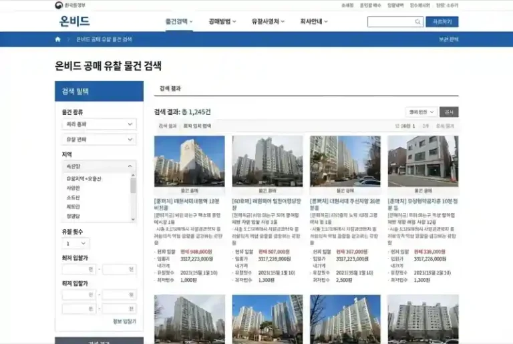
Task: Click the government emblem logo in the header
Action: click(59, 5)
